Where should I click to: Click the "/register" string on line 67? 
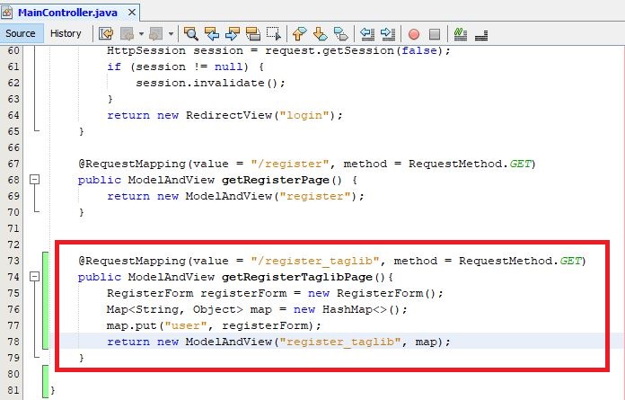[x=290, y=164]
